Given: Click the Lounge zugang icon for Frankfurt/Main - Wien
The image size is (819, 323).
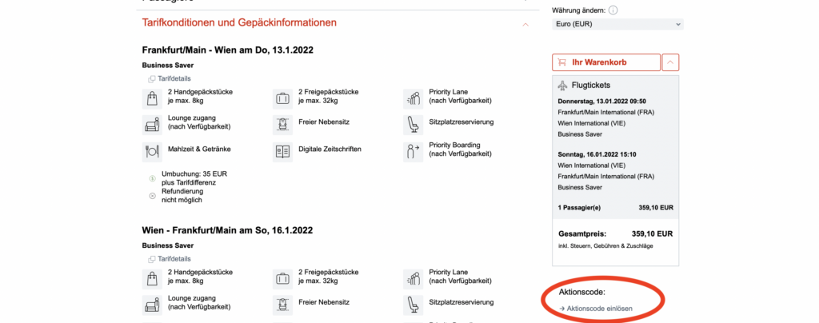Looking at the screenshot, I should (152, 124).
